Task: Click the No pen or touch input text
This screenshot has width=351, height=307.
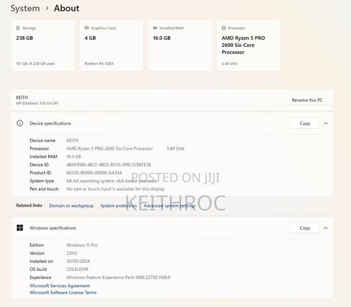Action: click(x=115, y=189)
